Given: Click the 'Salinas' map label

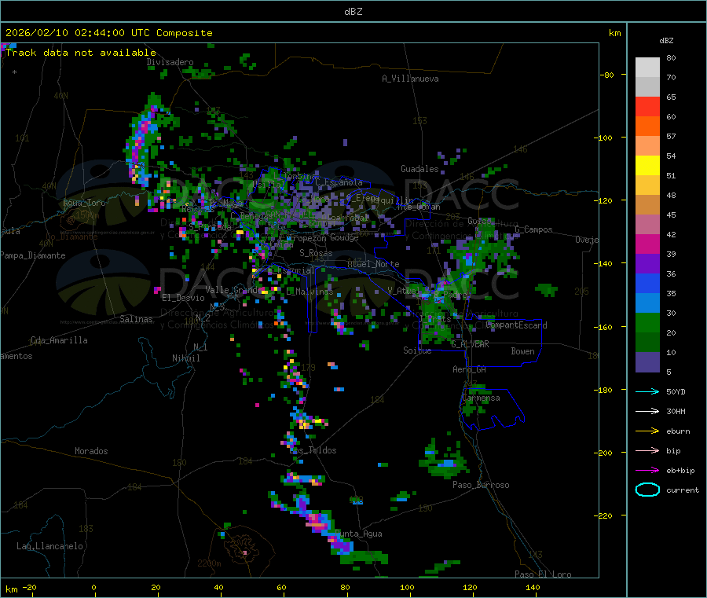Looking at the screenshot, I should point(136,319).
